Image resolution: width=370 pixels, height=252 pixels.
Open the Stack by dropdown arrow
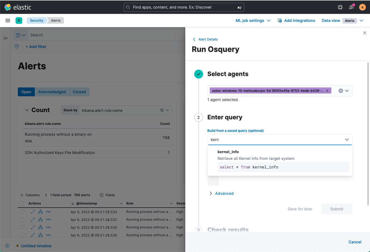[x=167, y=110]
